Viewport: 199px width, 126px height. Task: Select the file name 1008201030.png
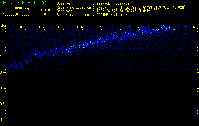pyautogui.click(x=16, y=8)
